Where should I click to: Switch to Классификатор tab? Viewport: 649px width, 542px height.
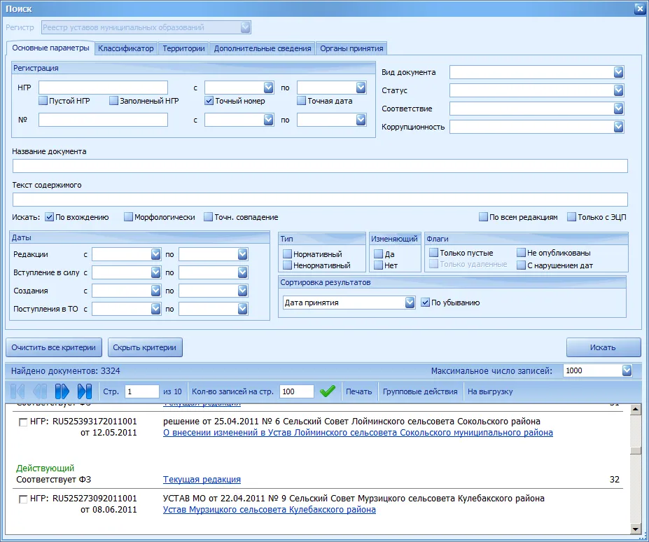[x=126, y=48]
